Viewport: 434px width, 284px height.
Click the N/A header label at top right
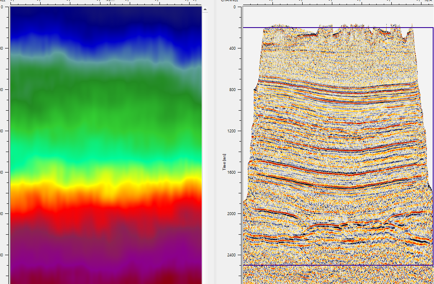[x=428, y=1]
